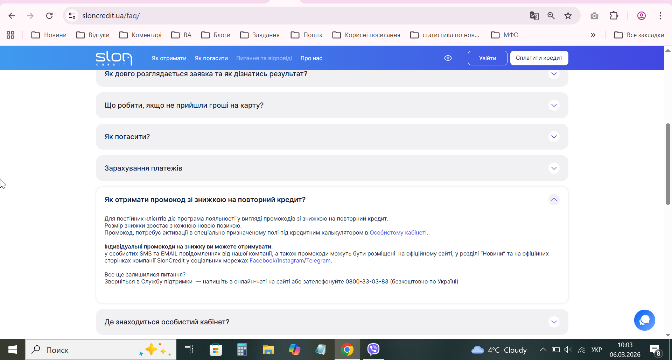Open the online chat bubble
This screenshot has height=360, width=672.
(645, 320)
